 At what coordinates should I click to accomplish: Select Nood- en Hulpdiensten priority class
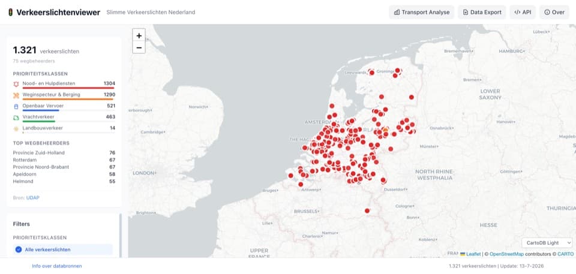64,84
